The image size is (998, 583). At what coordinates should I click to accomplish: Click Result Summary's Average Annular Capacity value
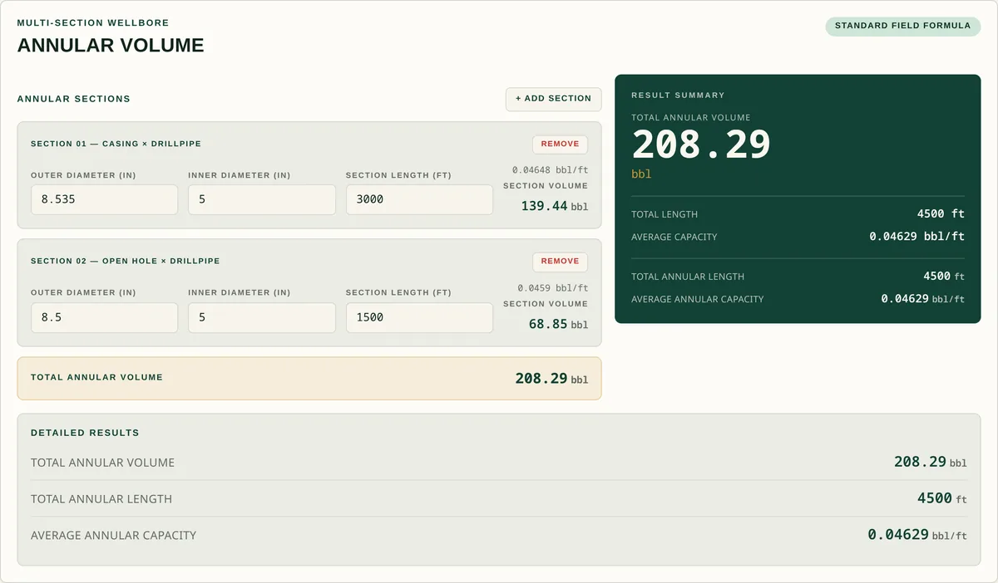(x=923, y=299)
